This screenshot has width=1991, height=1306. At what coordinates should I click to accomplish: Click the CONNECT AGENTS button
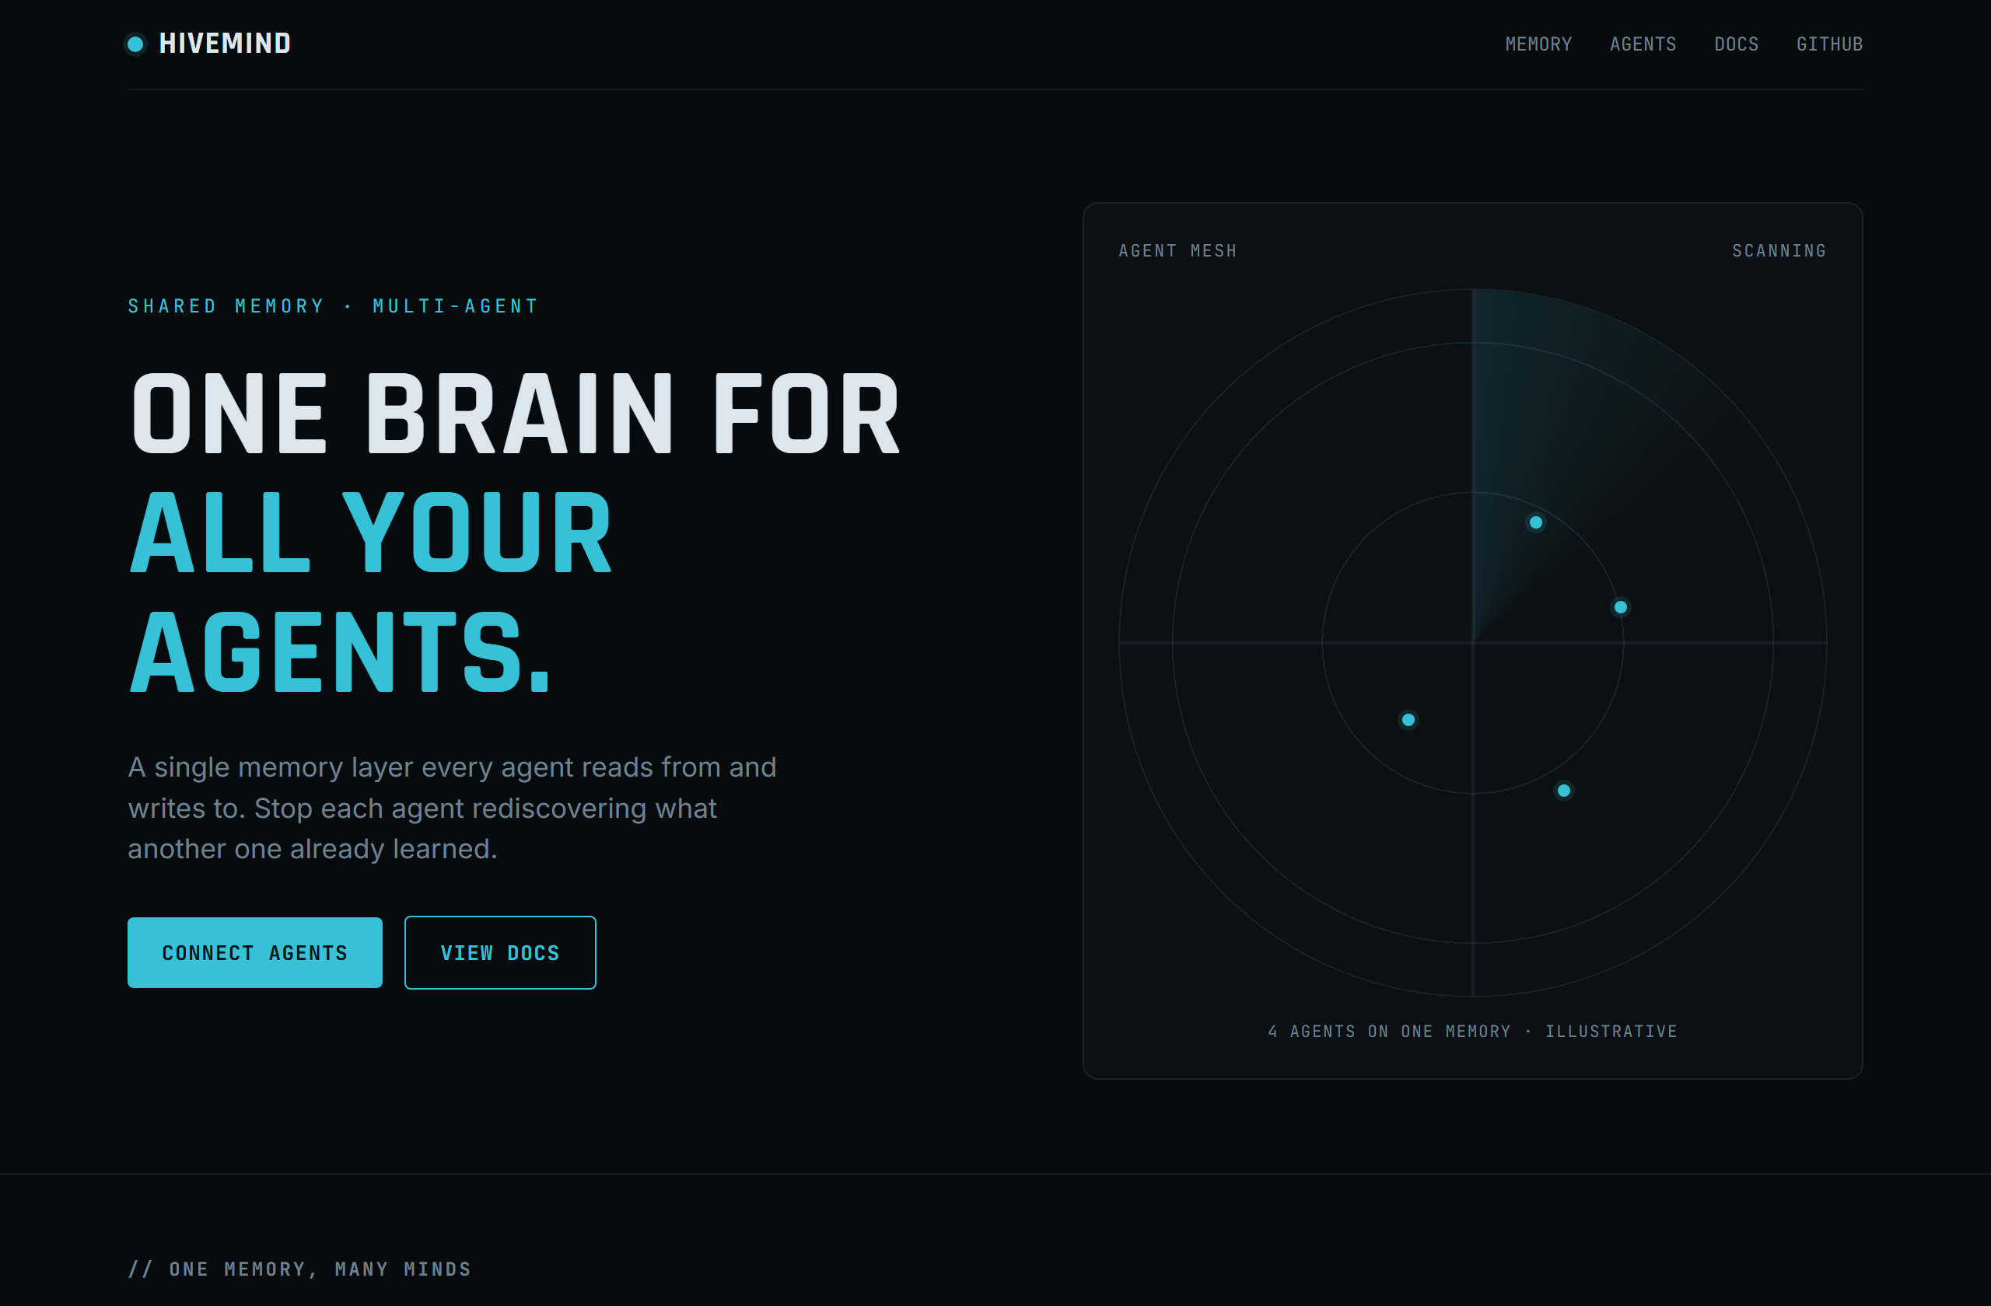(x=255, y=952)
